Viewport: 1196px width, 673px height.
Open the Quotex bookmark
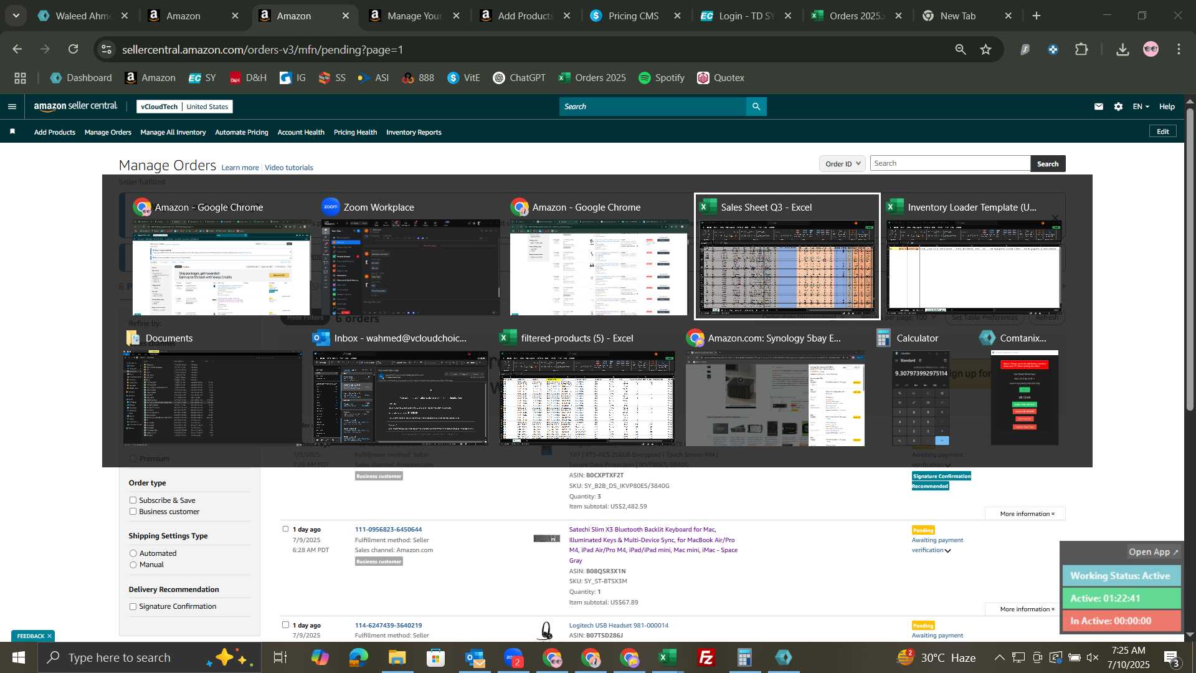[x=721, y=78]
